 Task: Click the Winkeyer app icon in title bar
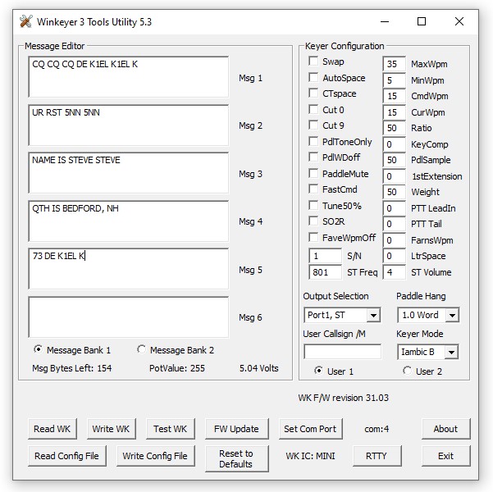tap(25, 21)
